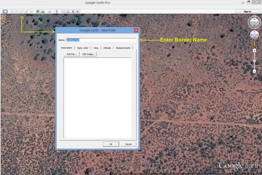The width and height of the screenshot is (262, 175).
Task: Confirm the new path with OK
Action: coord(111,144)
